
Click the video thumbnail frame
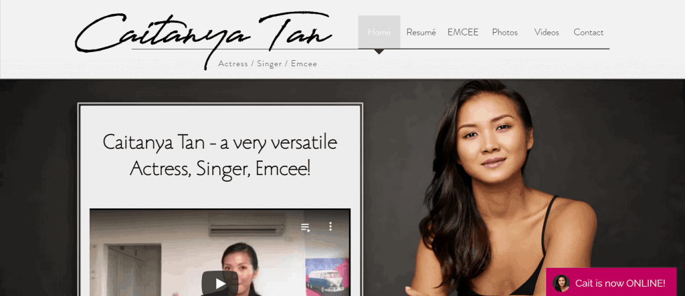[219, 253]
